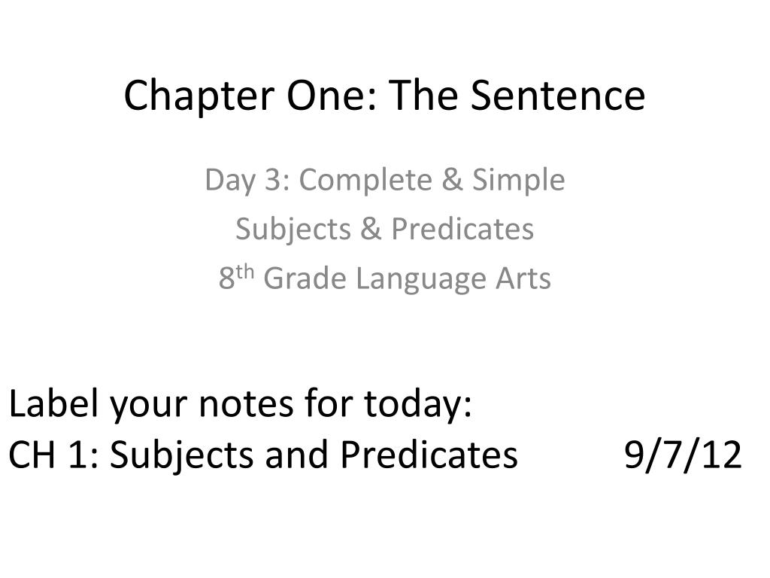Click 'Day 3: Complete & Simple' subtitle line
Viewport: 770px width, 578px height.
[385, 181]
